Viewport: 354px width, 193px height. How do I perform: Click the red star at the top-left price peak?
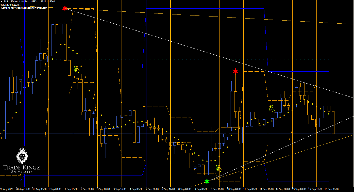pos(65,8)
